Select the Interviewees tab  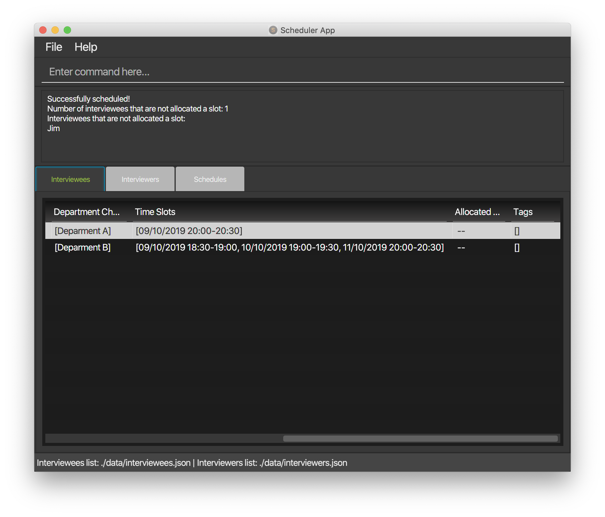coord(70,179)
